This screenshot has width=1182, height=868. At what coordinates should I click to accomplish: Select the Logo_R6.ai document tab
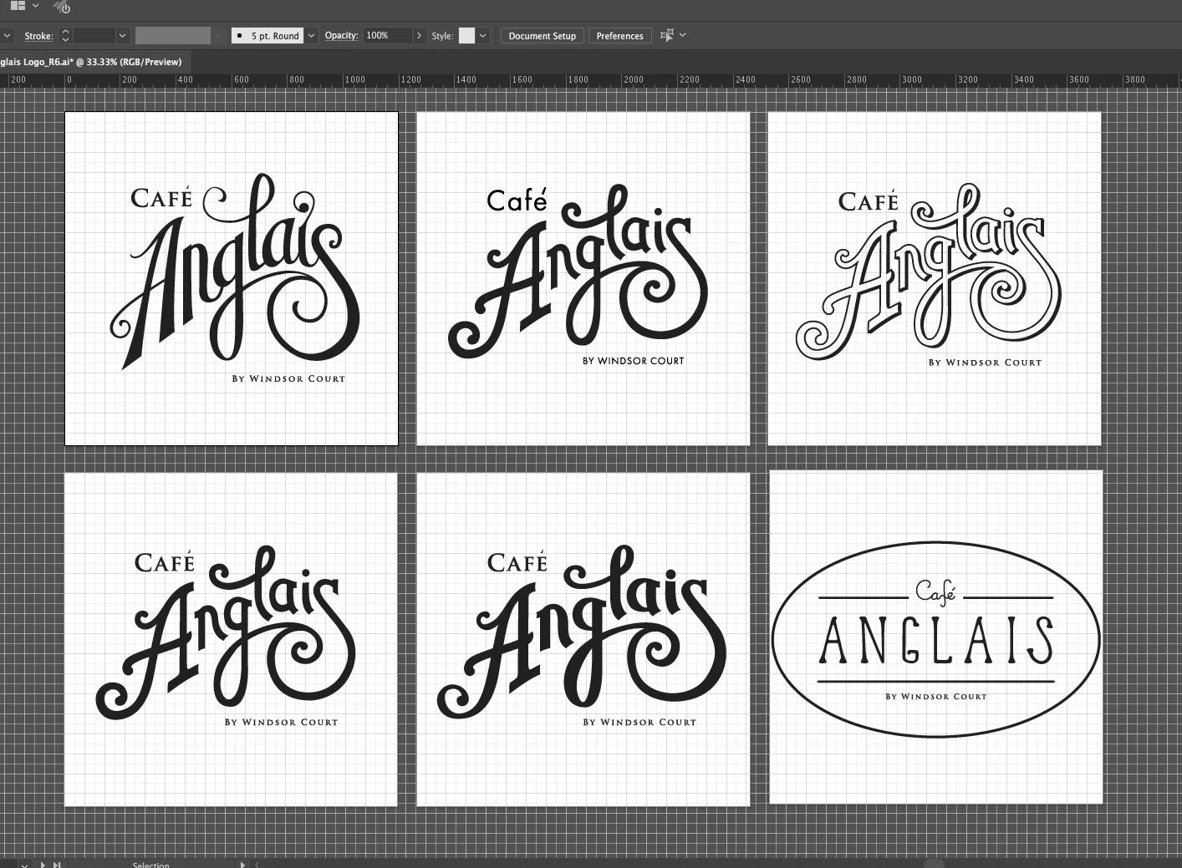pos(90,62)
